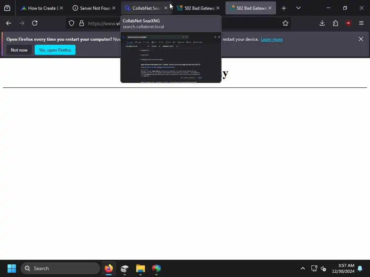Reload the current page
This screenshot has width=370, height=277.
pos(35,23)
